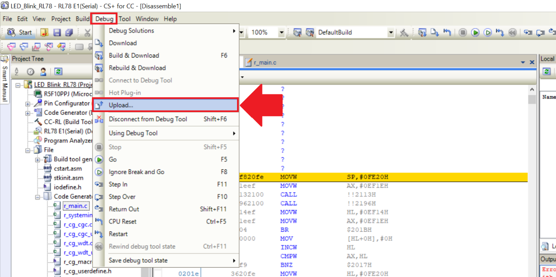The image size is (556, 277).
Task: Select r_main.c in the Project Tree
Action: (x=75, y=206)
